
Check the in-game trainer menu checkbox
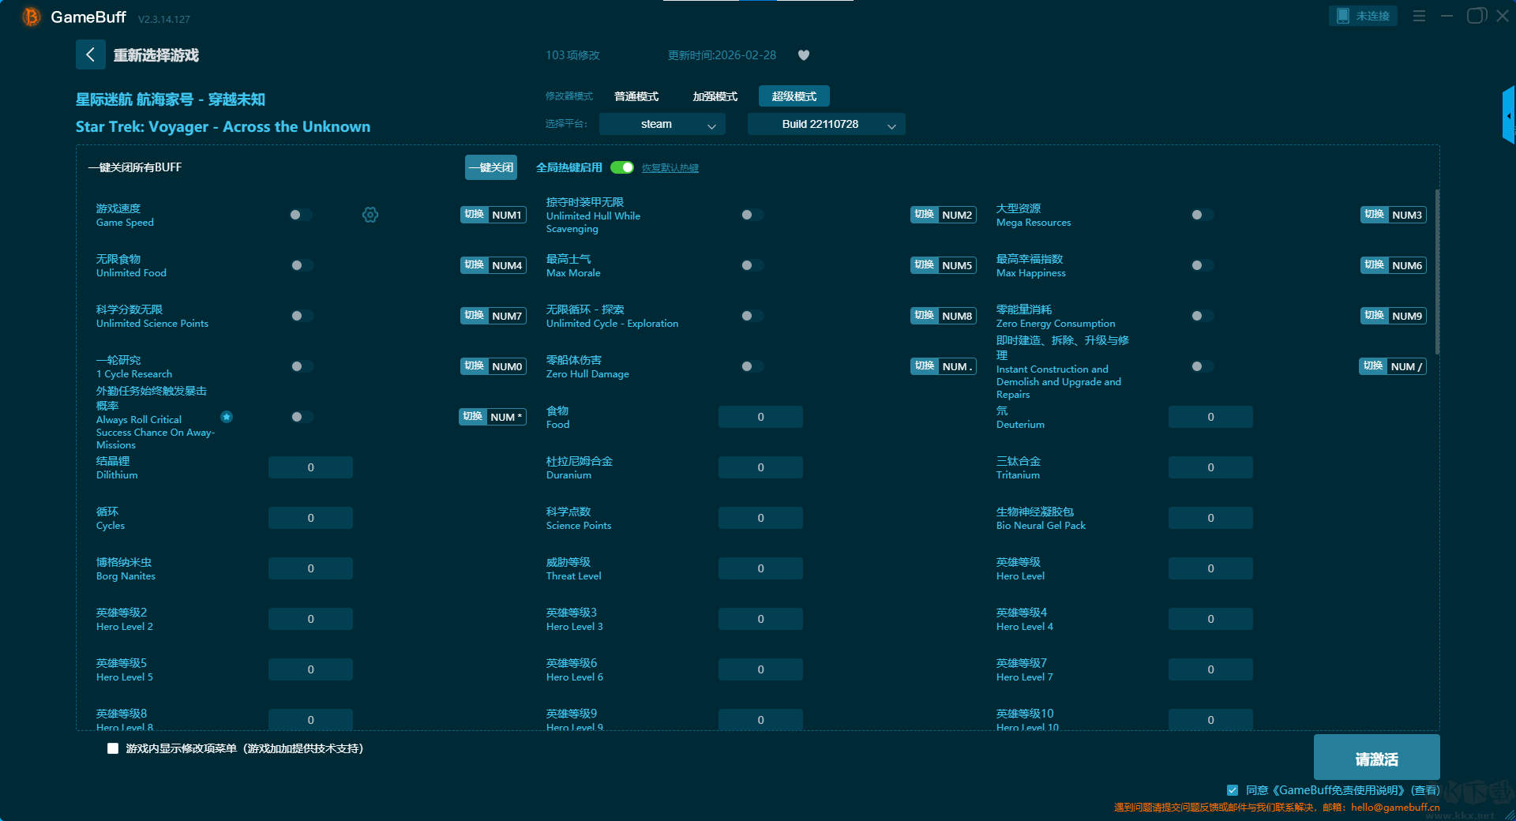pyautogui.click(x=113, y=748)
